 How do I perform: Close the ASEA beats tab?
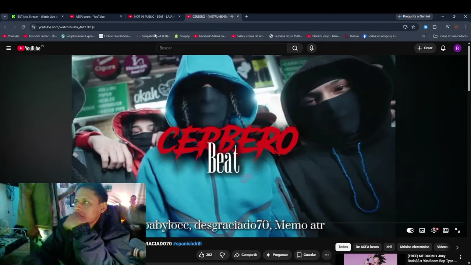pyautogui.click(x=121, y=17)
